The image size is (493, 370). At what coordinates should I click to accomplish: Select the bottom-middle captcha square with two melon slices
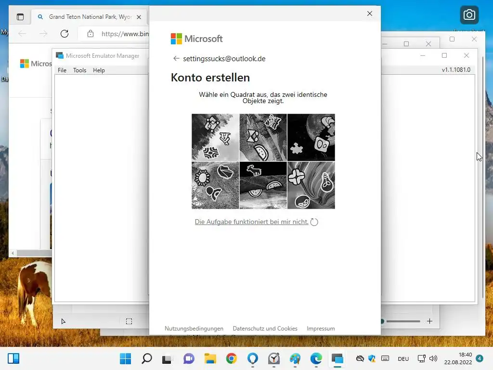tap(263, 185)
